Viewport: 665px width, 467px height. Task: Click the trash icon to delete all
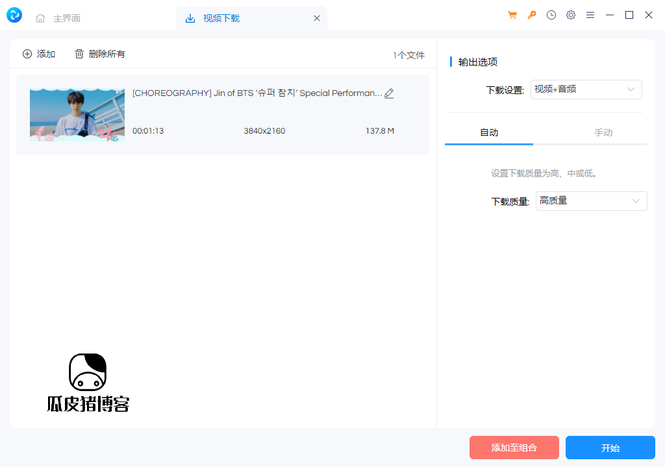(79, 54)
